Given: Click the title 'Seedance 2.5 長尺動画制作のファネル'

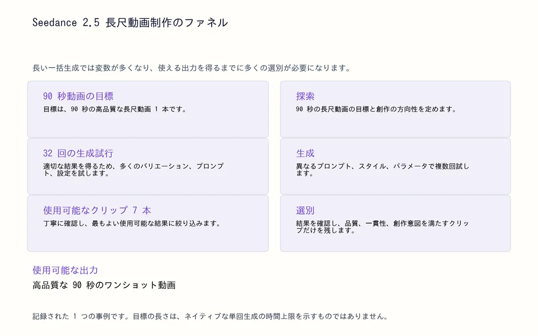Looking at the screenshot, I should [x=130, y=23].
